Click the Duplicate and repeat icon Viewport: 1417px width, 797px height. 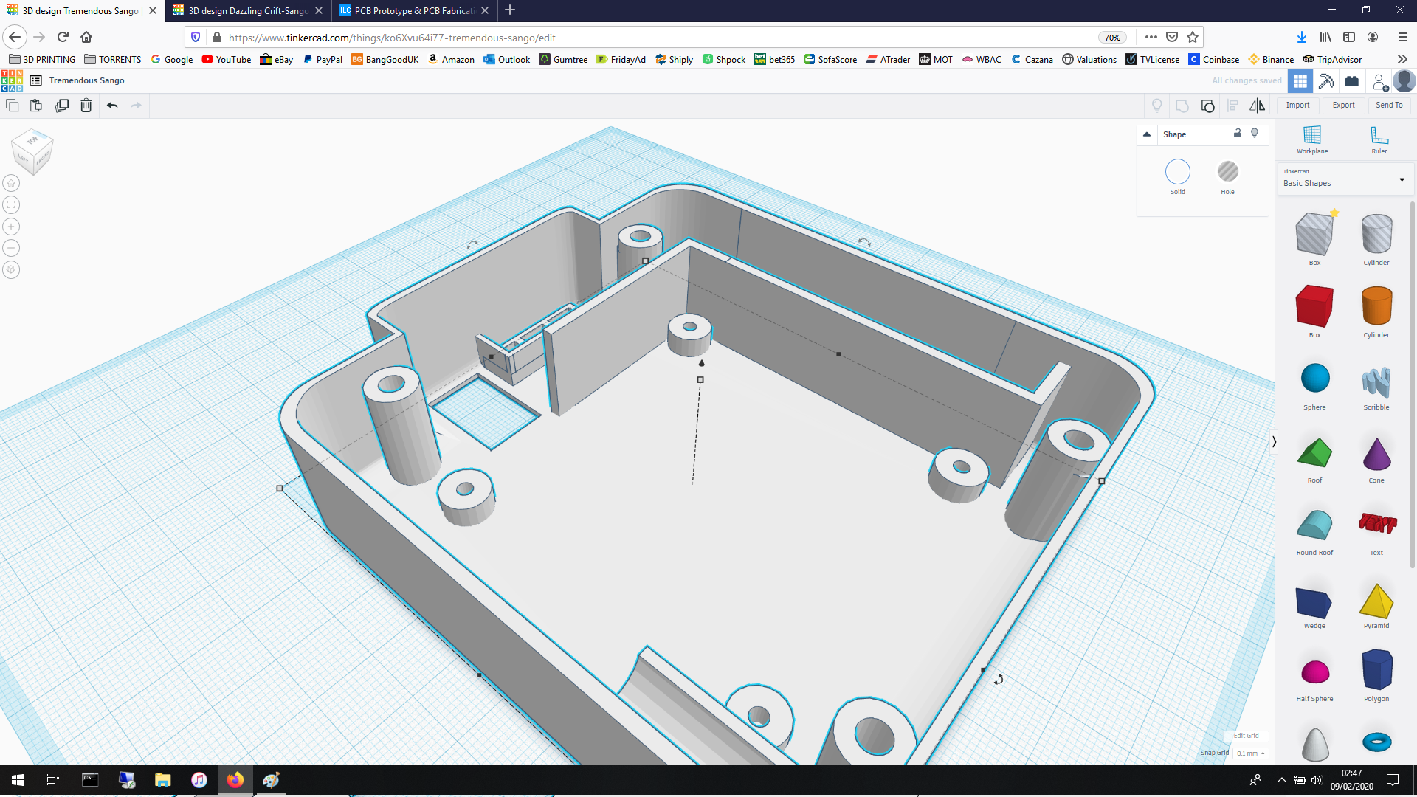[x=62, y=106]
